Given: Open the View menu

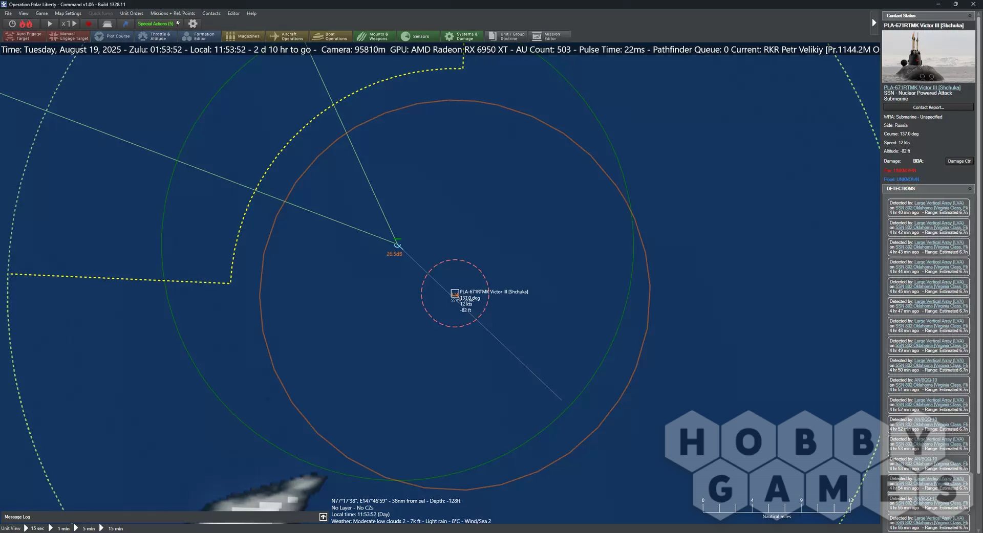Looking at the screenshot, I should [x=24, y=13].
